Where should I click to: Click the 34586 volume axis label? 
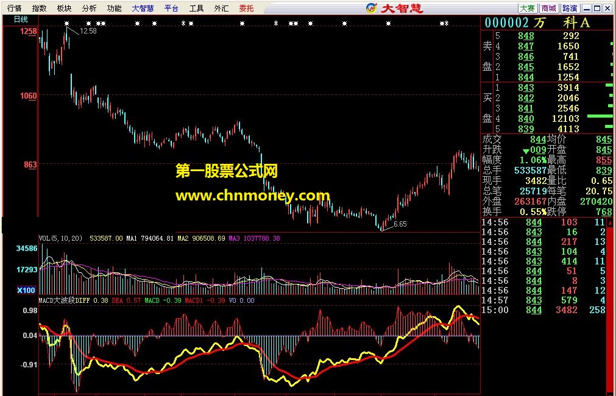coord(27,249)
